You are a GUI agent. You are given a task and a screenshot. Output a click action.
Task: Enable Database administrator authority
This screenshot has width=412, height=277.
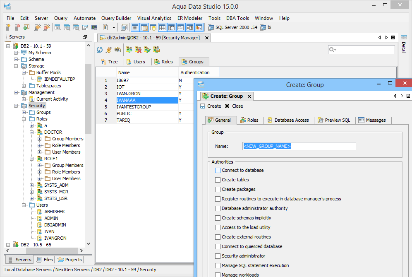[218, 208]
